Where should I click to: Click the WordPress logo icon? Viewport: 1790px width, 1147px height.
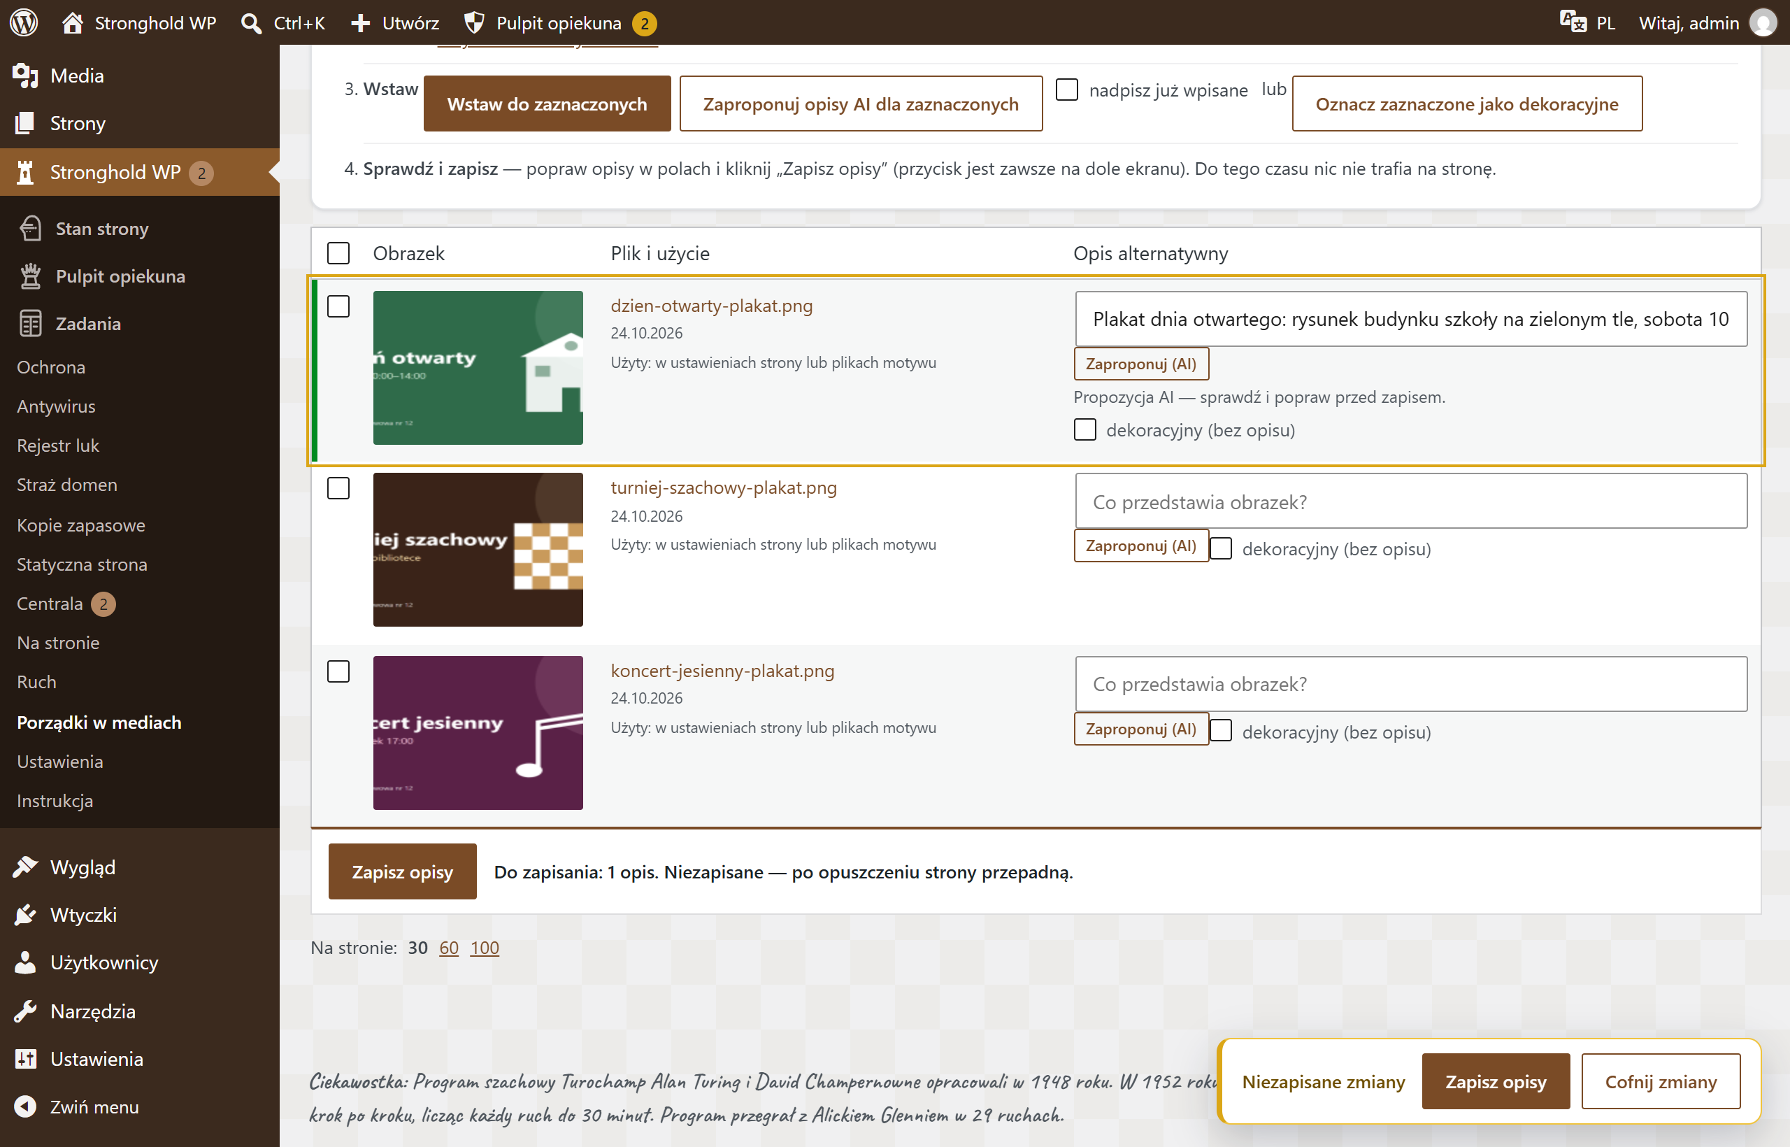[24, 22]
